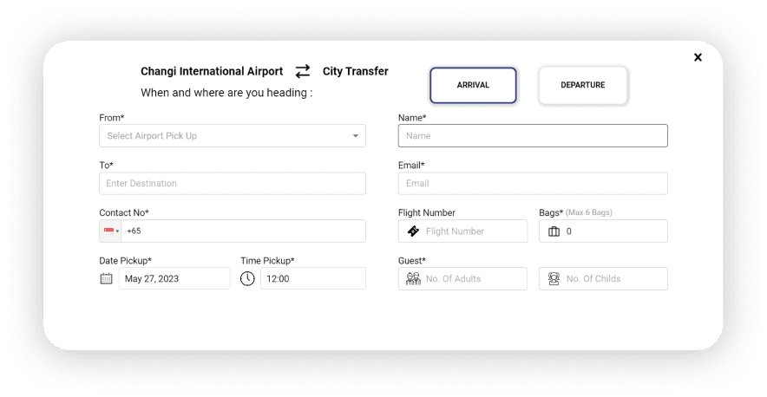Image resolution: width=767 pixels, height=397 pixels.
Task: Focus the Email input field
Action: point(533,184)
